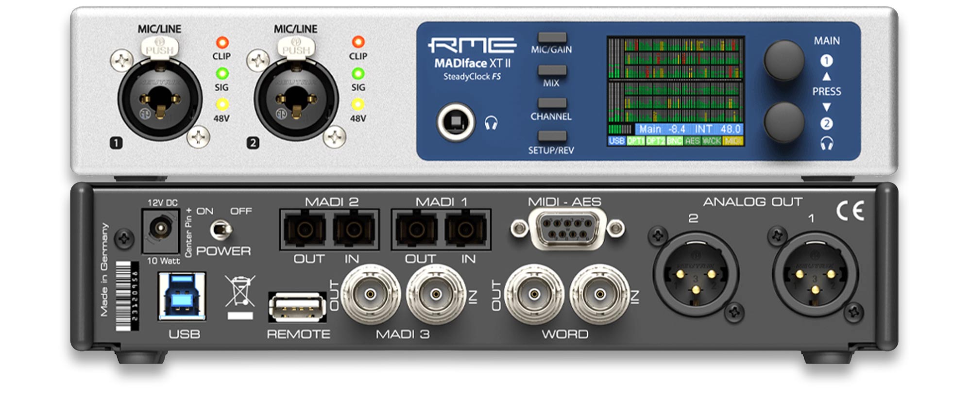This screenshot has height=399, width=971.
Task: Flip the rear POWER toggle switch
Action: (221, 230)
